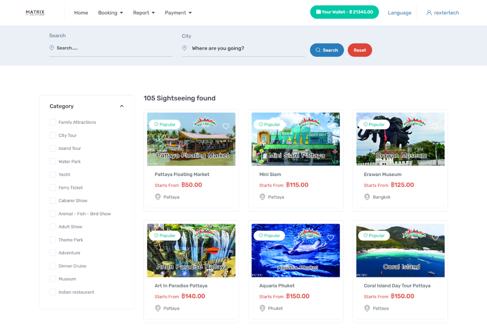Enable the Water Park category filter
The image size is (487, 331).
[x=52, y=161]
